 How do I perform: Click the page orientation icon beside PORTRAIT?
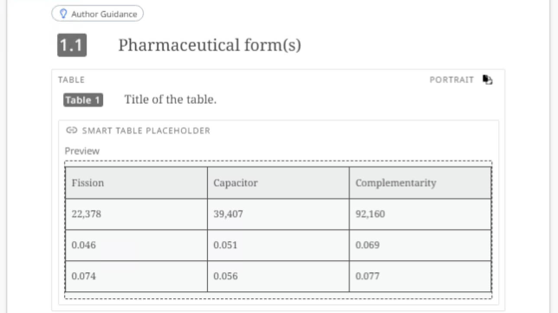[x=488, y=80]
